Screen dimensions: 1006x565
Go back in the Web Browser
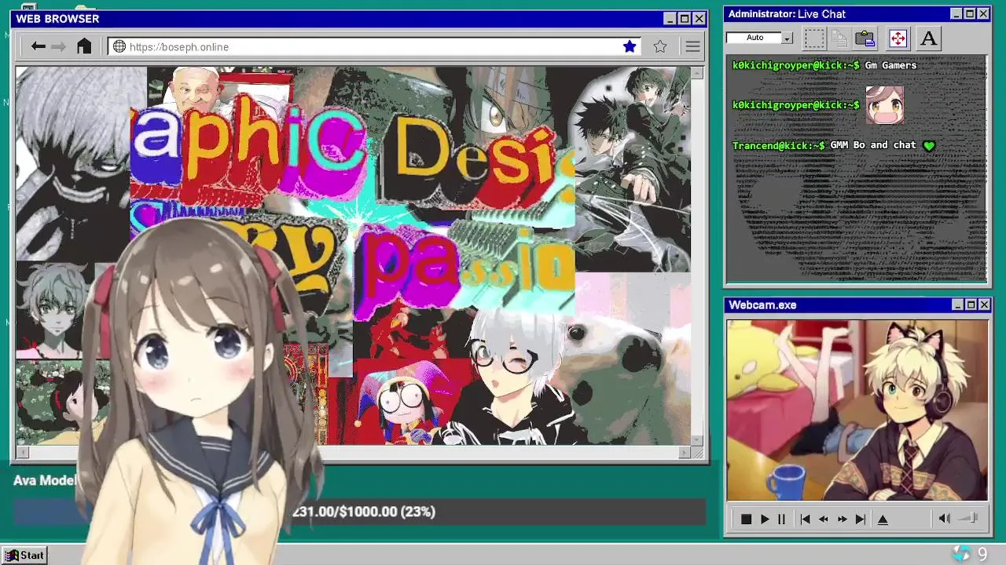pos(38,46)
